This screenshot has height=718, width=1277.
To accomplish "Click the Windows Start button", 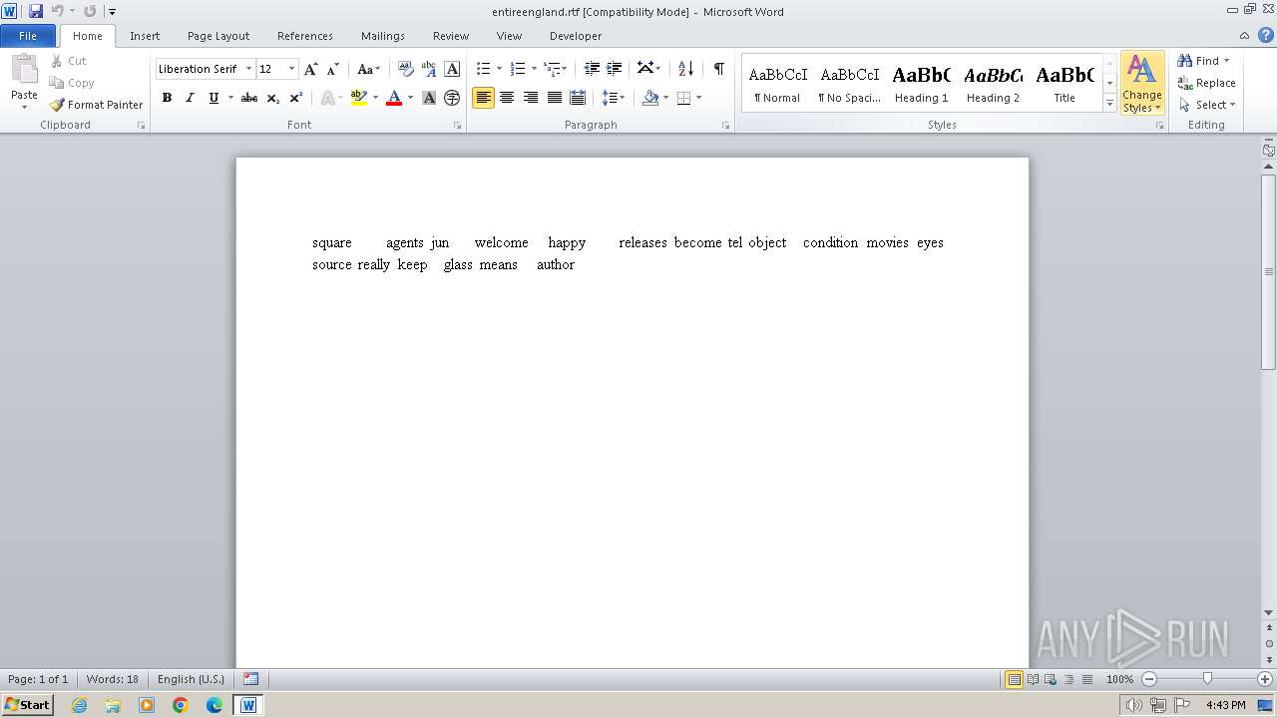I will [27, 705].
